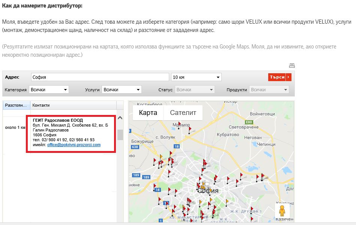Image resolution: width=356 pixels, height=225 pixels.
Task: Click the phone line тел. 02/ 980 41 92
Action: coord(63,140)
